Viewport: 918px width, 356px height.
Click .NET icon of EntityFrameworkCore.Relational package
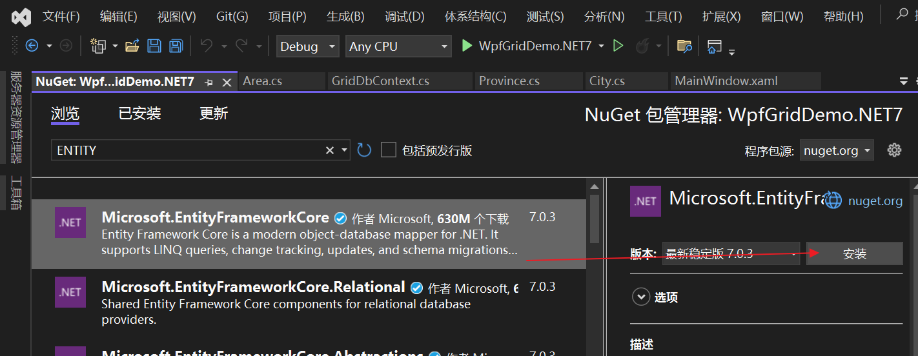pos(70,292)
